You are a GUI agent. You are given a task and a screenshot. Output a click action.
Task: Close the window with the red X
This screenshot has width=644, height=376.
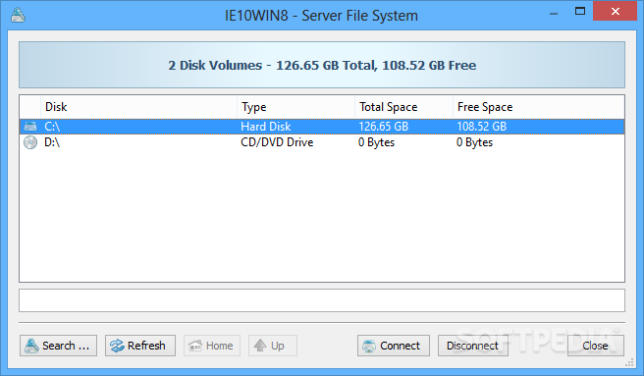pos(615,11)
